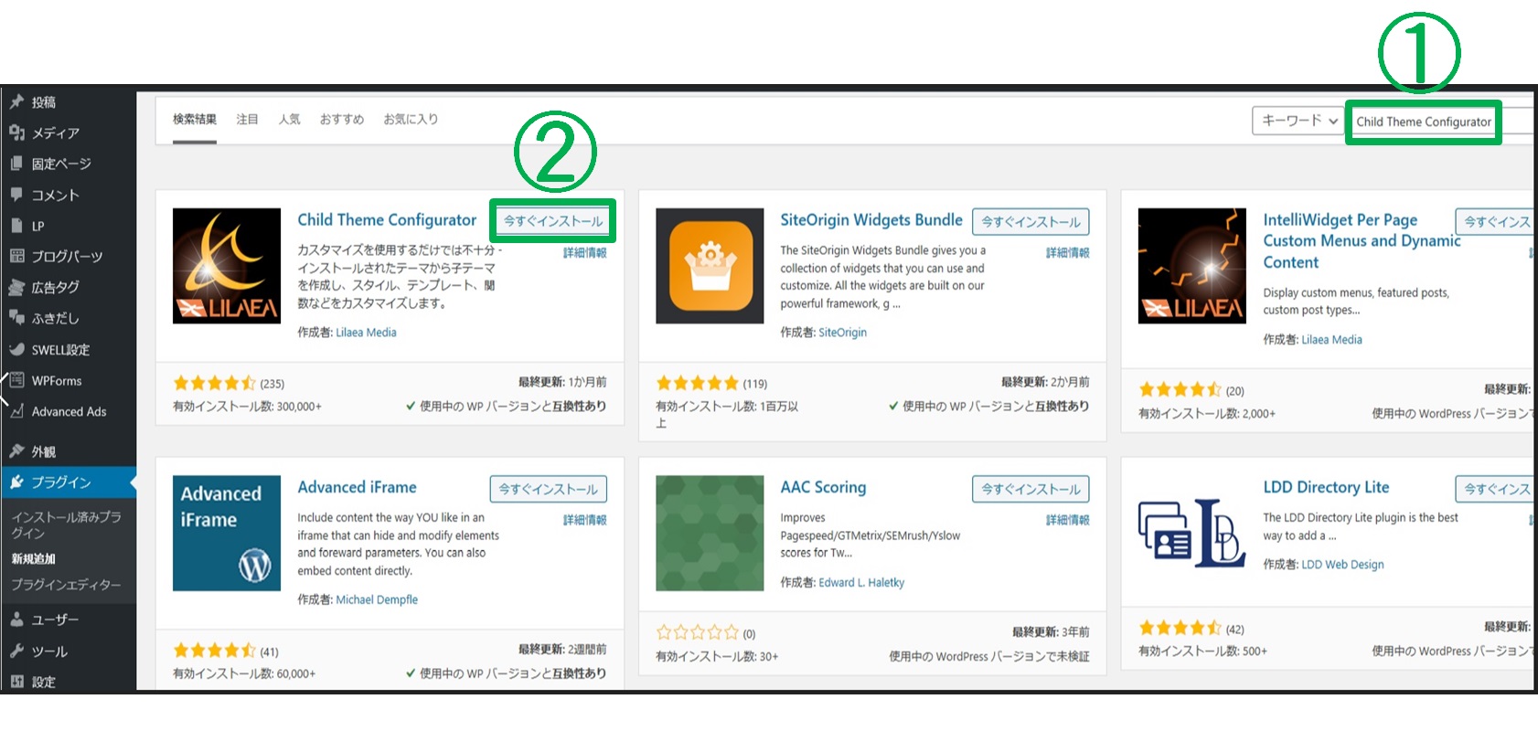Click the 投稿 pin icon in sidebar
Viewport: 1538px width, 731px height.
(x=16, y=102)
